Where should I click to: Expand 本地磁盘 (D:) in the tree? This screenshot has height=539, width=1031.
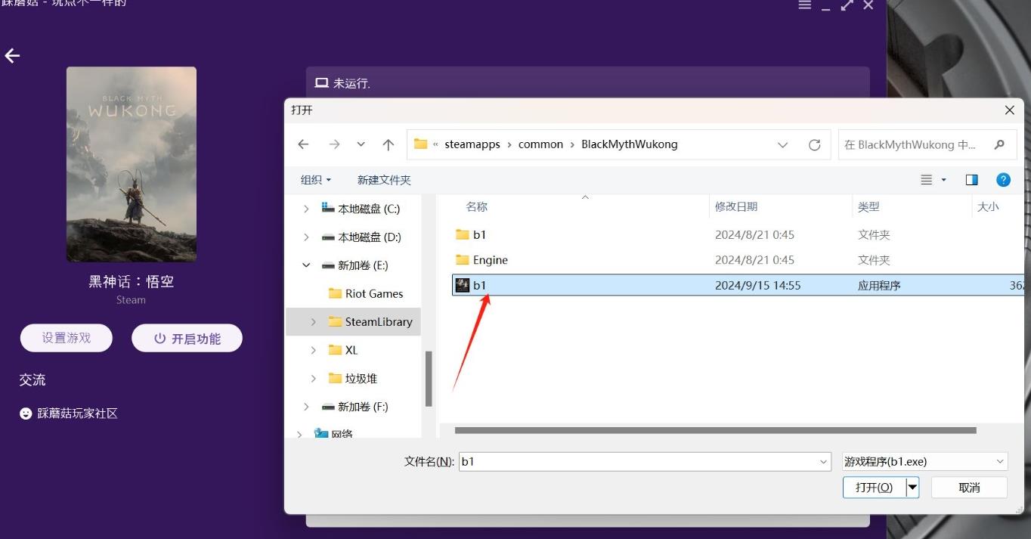306,237
